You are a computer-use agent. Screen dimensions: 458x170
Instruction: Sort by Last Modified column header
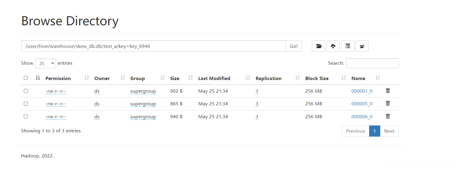coord(214,78)
